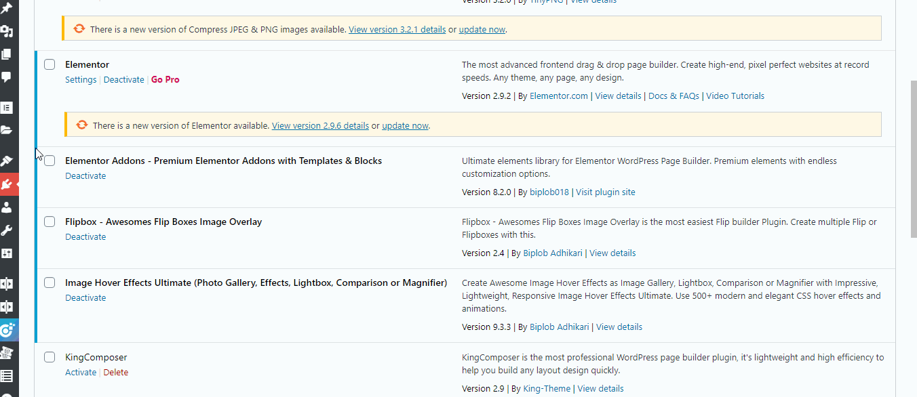Open the Settings sliders icon in sidebar
The image size is (917, 397).
pos(7,253)
